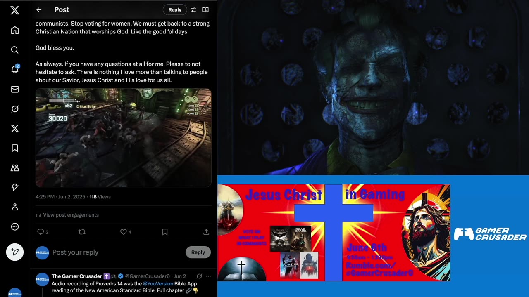Screen dimensions: 529x297
Task: Open Messages envelope icon
Action: pos(15,89)
